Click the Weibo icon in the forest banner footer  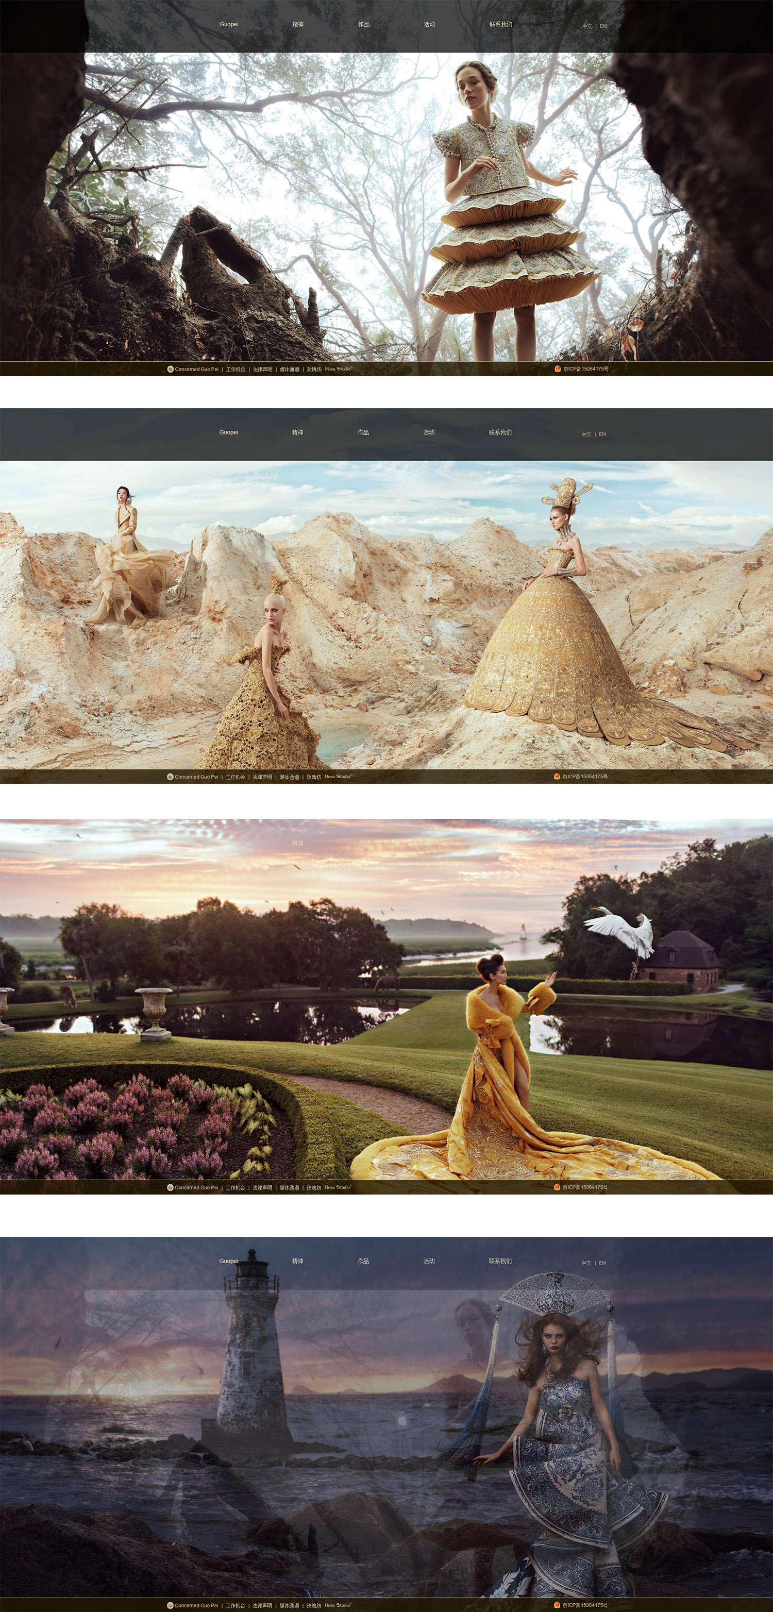[x=170, y=369]
